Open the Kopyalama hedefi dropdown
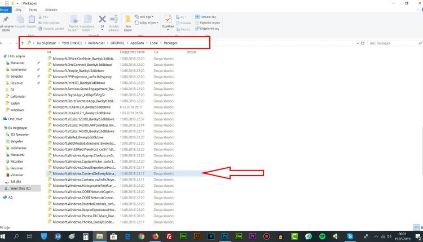Viewport: 423px width, 242px height. tap(91, 30)
